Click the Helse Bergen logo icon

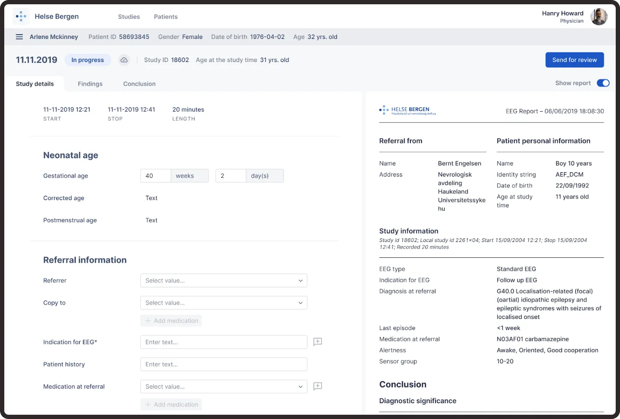tap(21, 17)
